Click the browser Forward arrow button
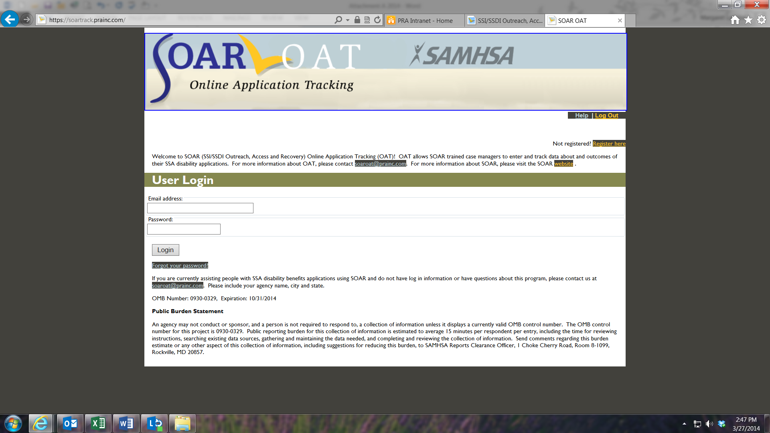The height and width of the screenshot is (433, 770). click(x=26, y=19)
